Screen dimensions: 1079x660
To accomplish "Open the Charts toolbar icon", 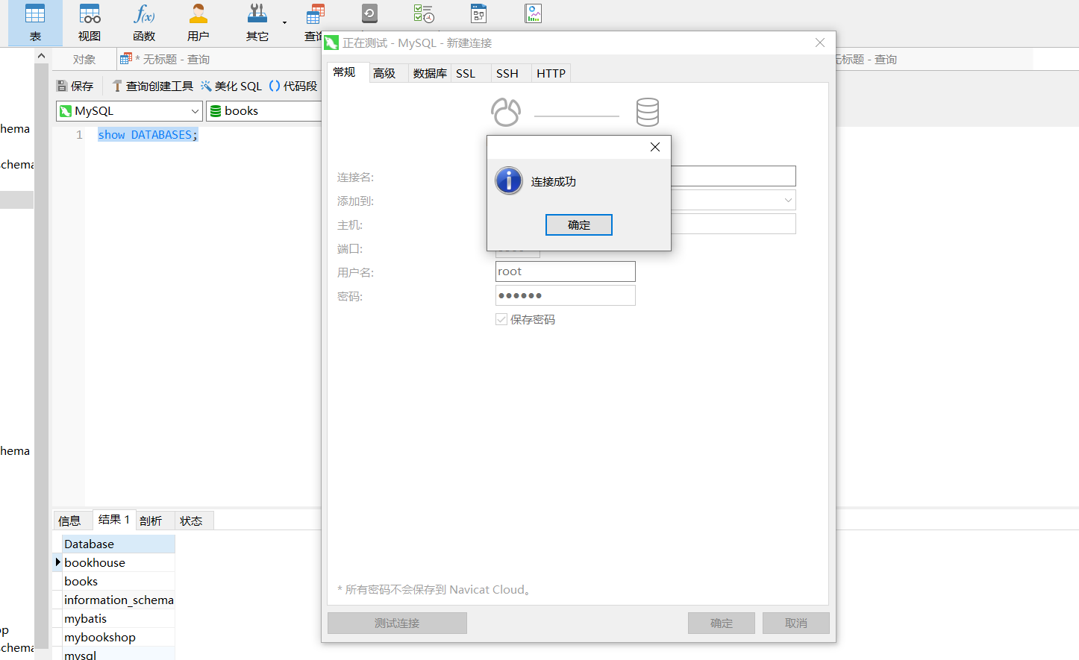I will pos(533,13).
